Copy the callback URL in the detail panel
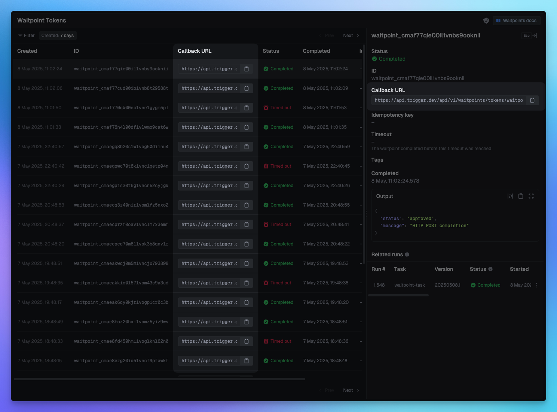This screenshot has height=412, width=557. click(532, 100)
